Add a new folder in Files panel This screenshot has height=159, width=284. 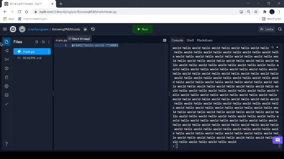43,42
